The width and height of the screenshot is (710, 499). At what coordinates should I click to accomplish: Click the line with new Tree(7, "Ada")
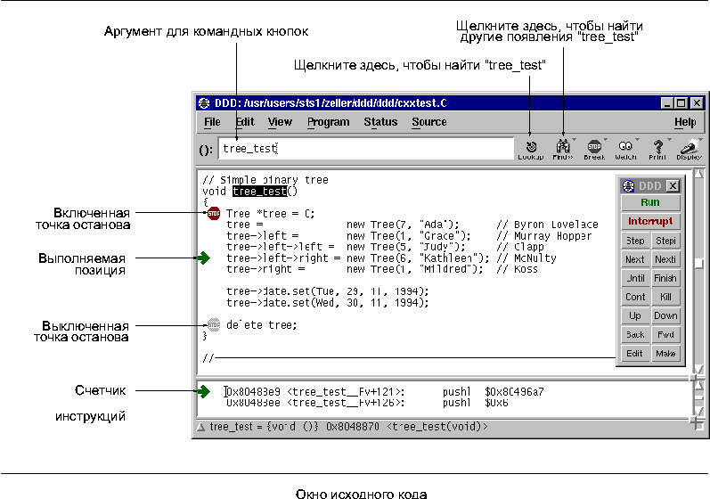coord(412,225)
